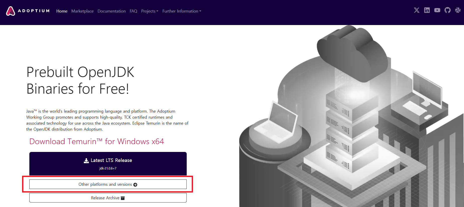Expand the Further Information dropdown
464x207 pixels.
pyautogui.click(x=182, y=11)
